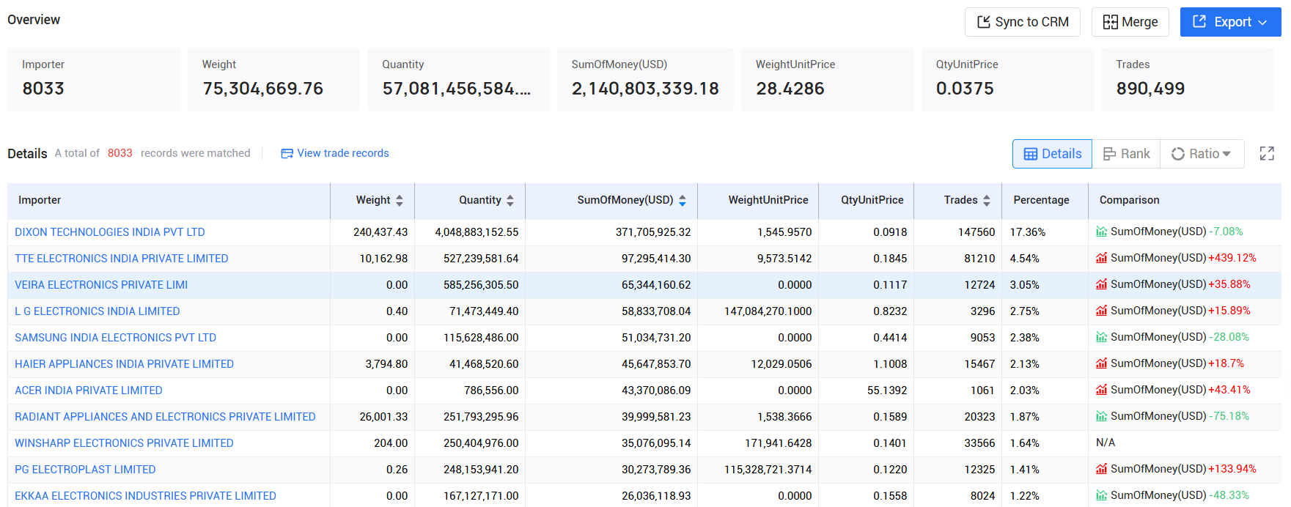Select the Weight 75,304,669.76 overview card
The image size is (1291, 507).
273,79
